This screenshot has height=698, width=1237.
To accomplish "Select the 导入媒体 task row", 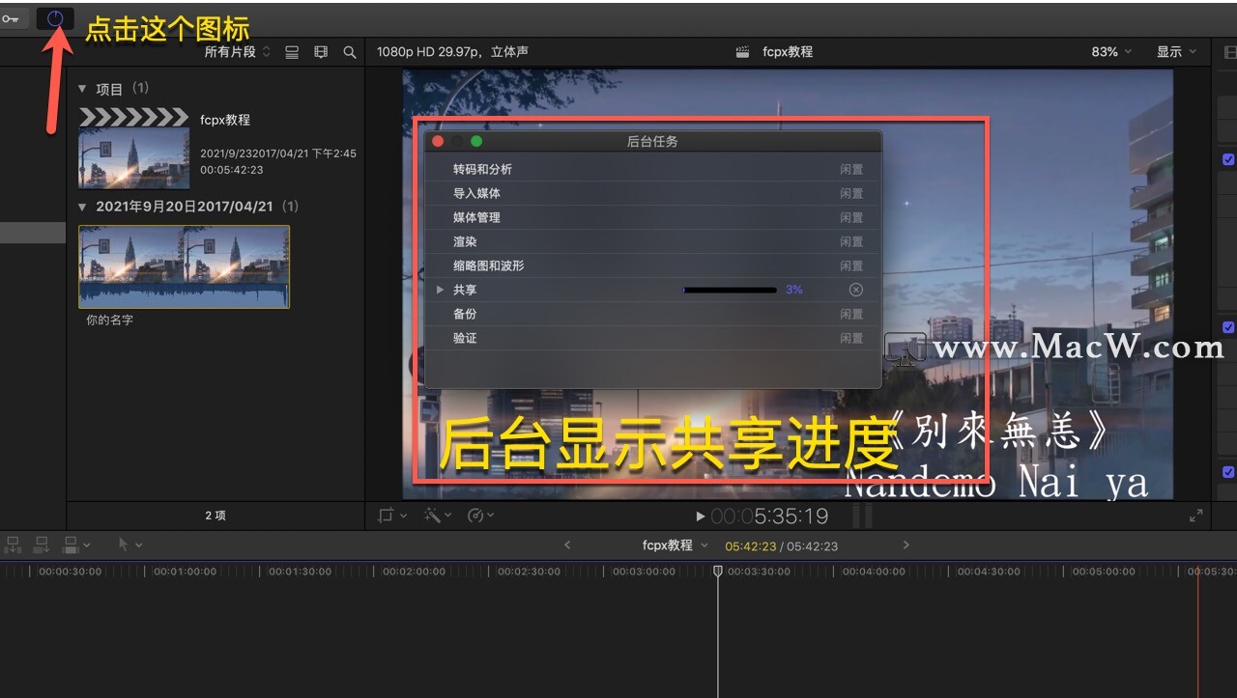I will click(652, 193).
